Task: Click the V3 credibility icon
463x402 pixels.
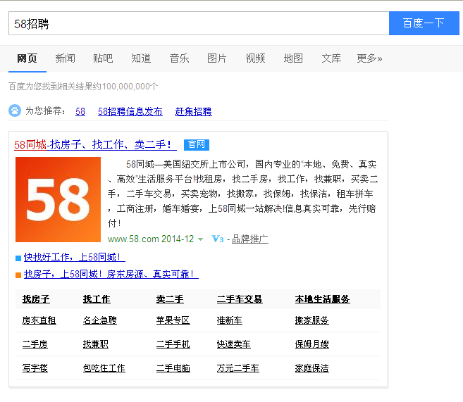Action: (x=218, y=239)
